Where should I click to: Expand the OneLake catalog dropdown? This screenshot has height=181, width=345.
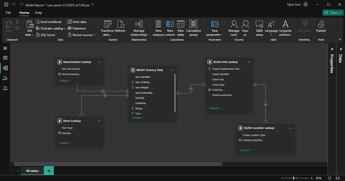tap(65, 28)
